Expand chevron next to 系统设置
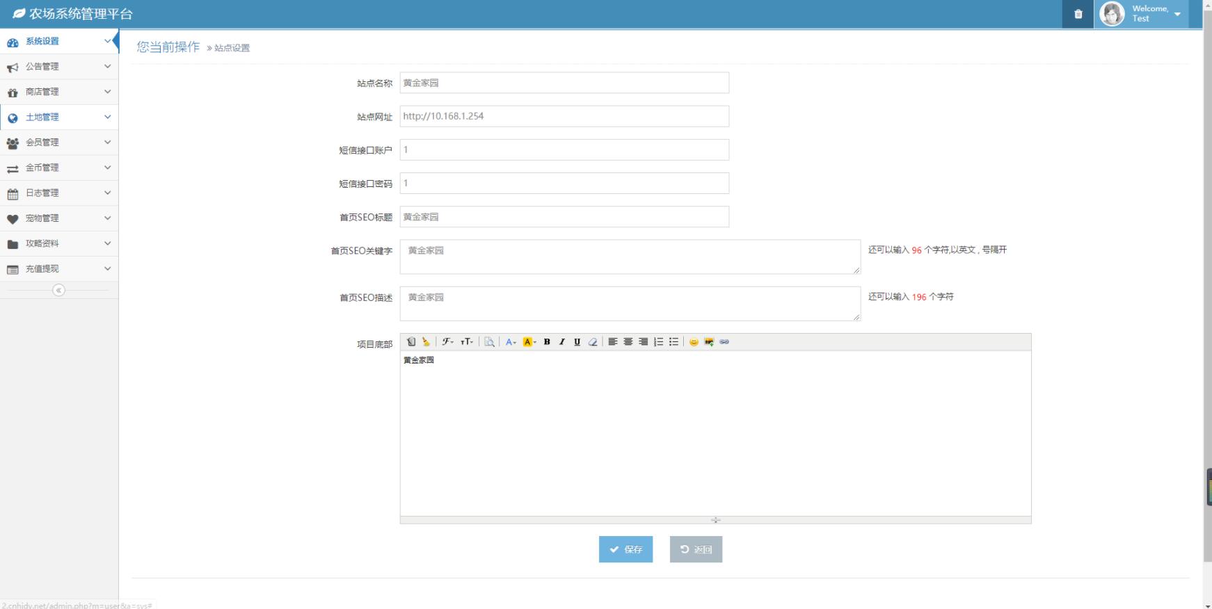 click(107, 41)
